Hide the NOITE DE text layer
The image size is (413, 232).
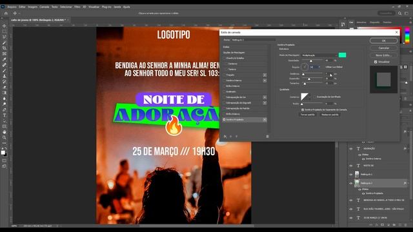351,166
